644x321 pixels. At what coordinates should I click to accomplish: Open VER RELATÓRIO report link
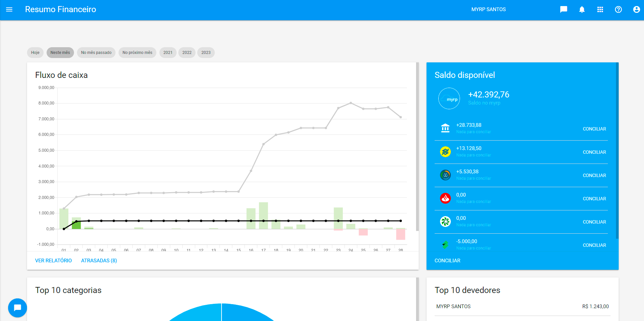pos(53,260)
